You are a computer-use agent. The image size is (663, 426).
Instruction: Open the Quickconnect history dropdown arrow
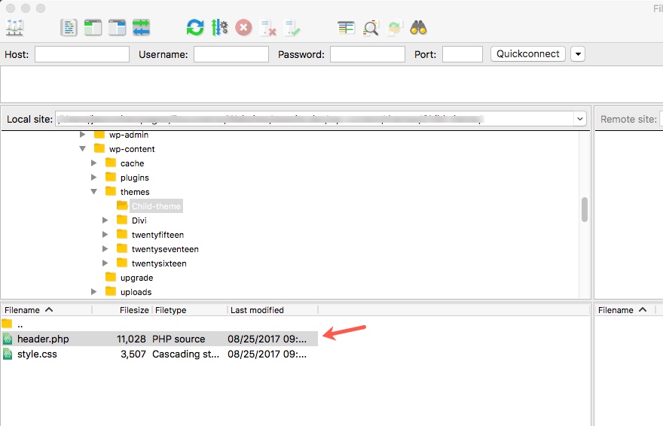[x=578, y=54]
